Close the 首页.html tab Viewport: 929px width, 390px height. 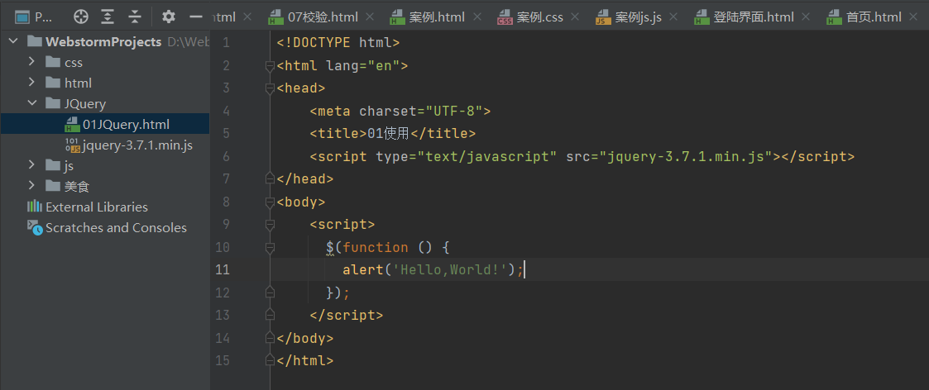pos(913,17)
